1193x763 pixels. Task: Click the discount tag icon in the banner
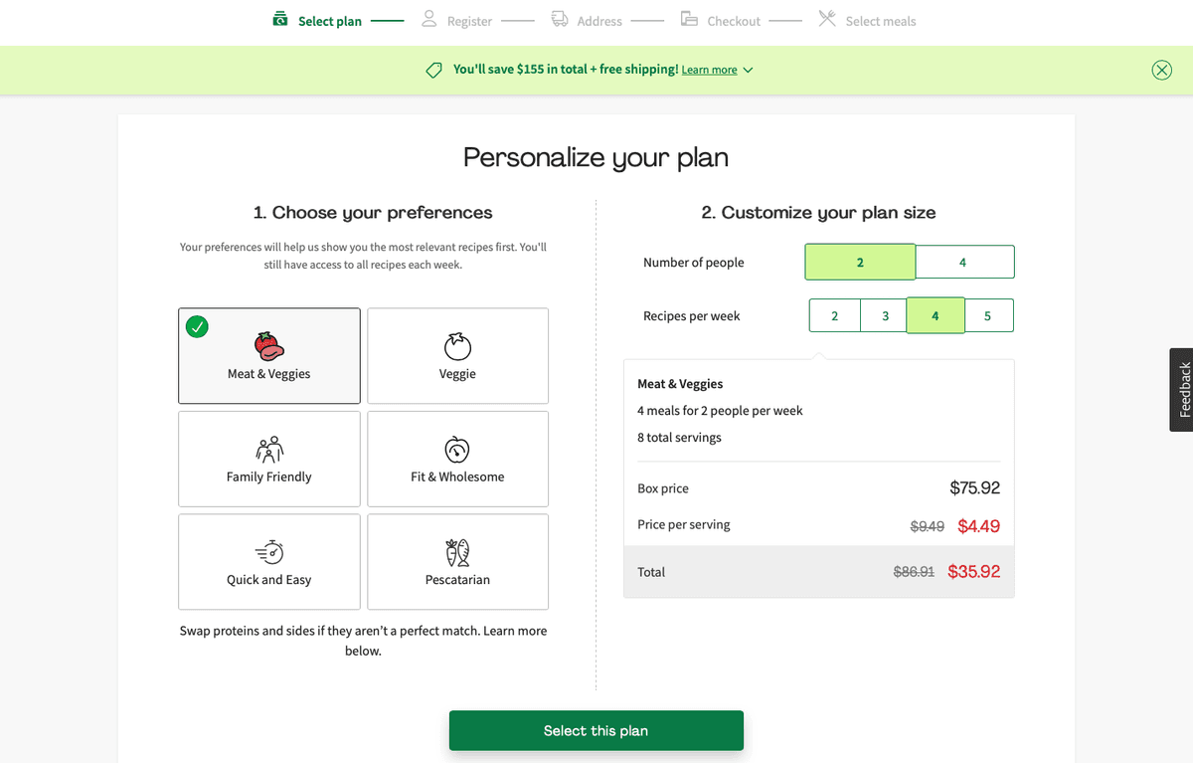click(433, 70)
